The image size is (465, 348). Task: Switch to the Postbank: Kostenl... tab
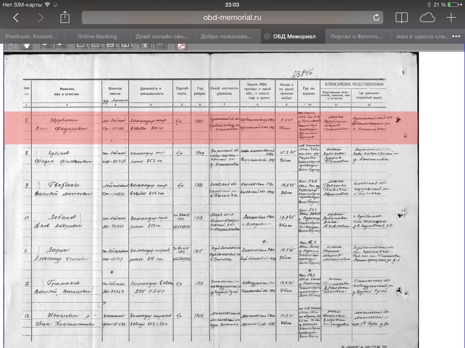[x=32, y=36]
